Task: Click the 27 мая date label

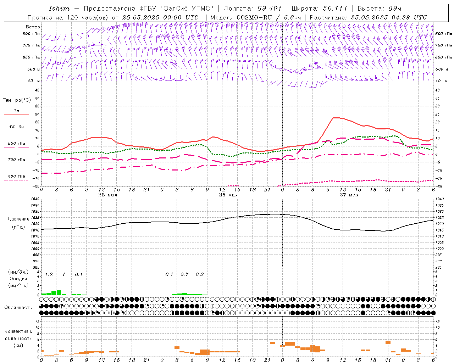Action: point(349,195)
